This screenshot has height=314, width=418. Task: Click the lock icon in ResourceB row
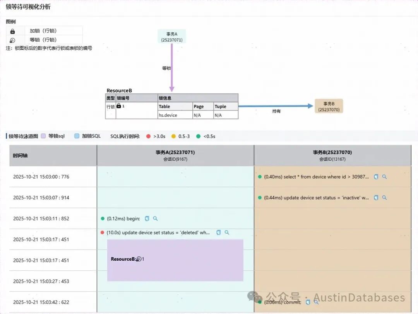(119, 106)
